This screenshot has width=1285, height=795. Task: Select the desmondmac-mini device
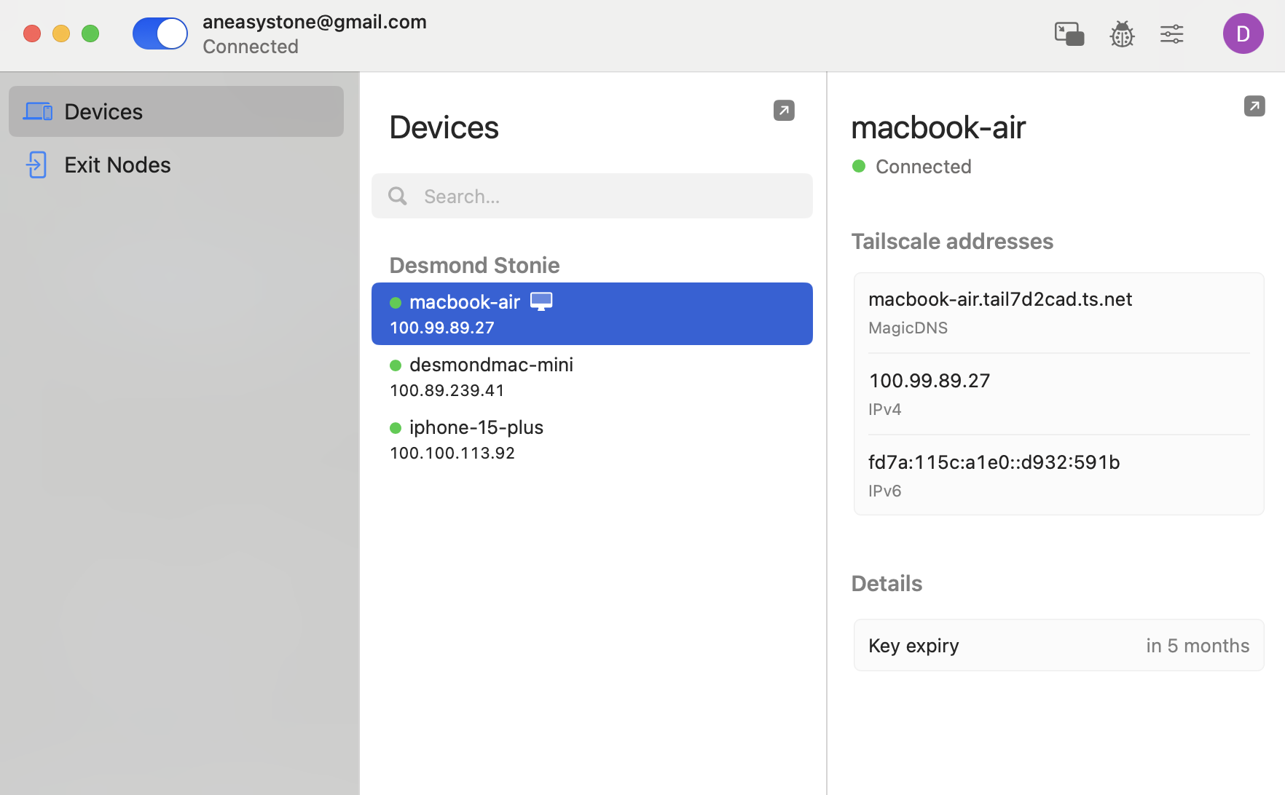pyautogui.click(x=592, y=376)
